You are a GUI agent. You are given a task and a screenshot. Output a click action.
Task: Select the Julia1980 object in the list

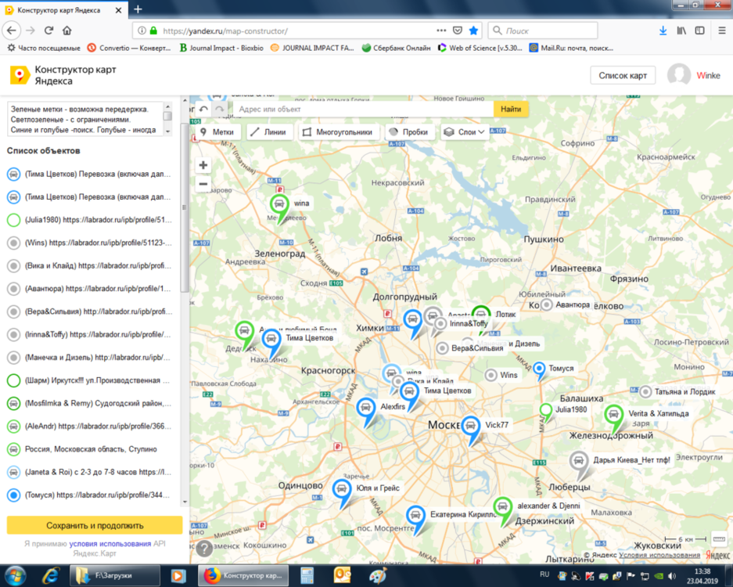coord(88,220)
